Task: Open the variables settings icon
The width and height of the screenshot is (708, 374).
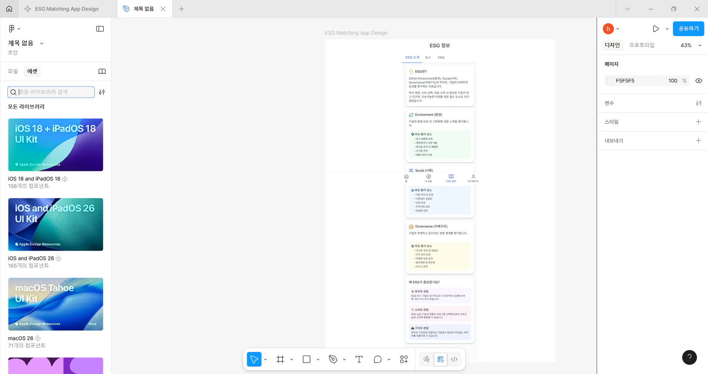Action: point(698,103)
